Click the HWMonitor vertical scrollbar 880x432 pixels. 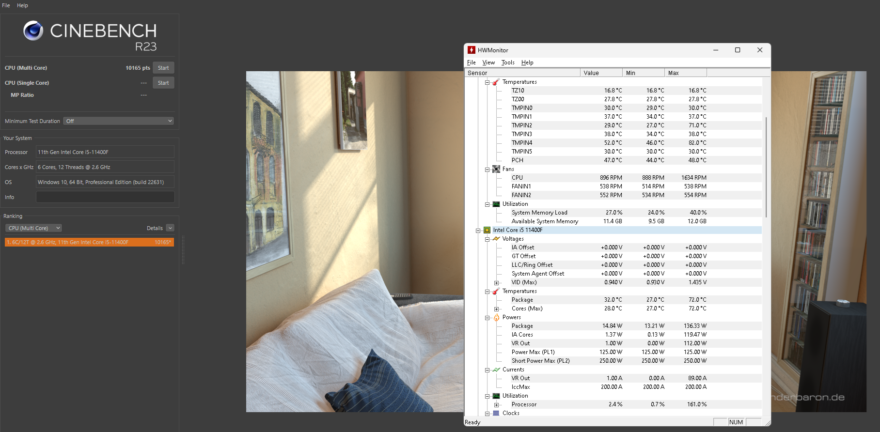tap(766, 167)
